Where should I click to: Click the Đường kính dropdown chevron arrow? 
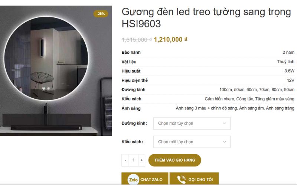point(225,124)
